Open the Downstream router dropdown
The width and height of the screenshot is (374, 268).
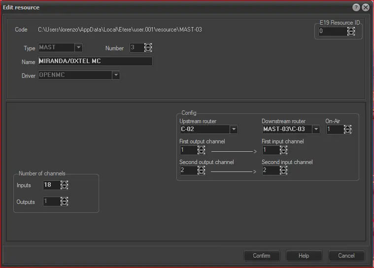316,130
